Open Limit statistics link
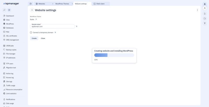Image resolution: width=209 pixels, height=107 pixels. (x=11, y=93)
